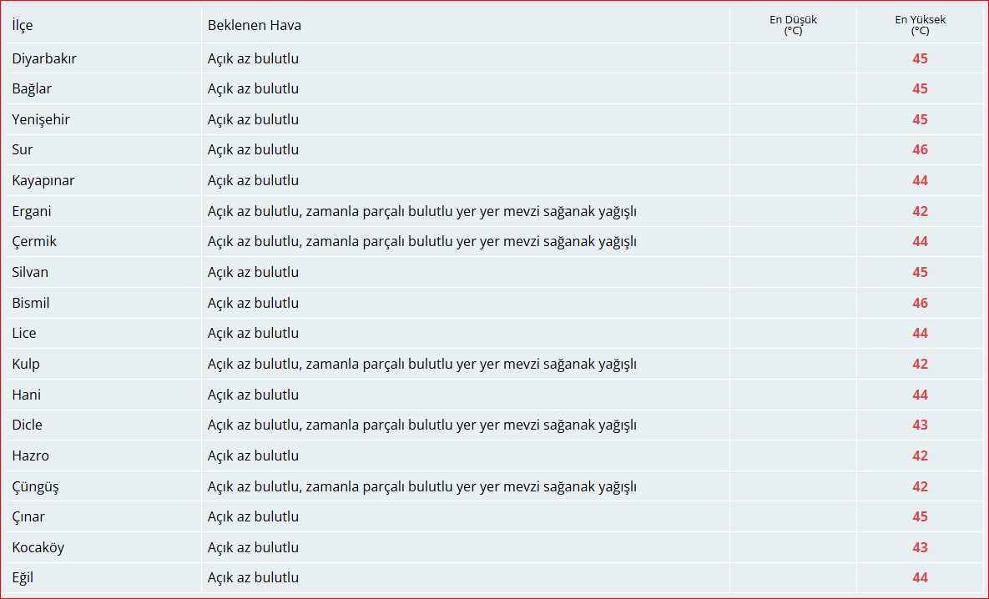Select the Sur district entry

point(22,149)
